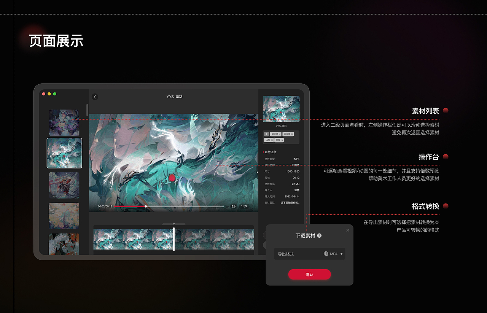This screenshot has height=313, width=487.
Task: Click the 00:03/00:12 time display
Action: point(105,207)
